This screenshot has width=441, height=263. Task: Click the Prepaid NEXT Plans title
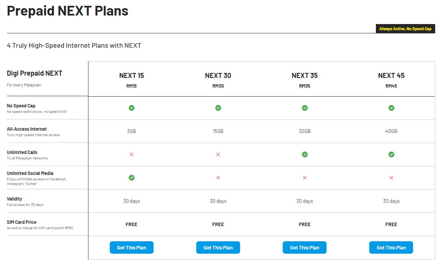pyautogui.click(x=67, y=11)
